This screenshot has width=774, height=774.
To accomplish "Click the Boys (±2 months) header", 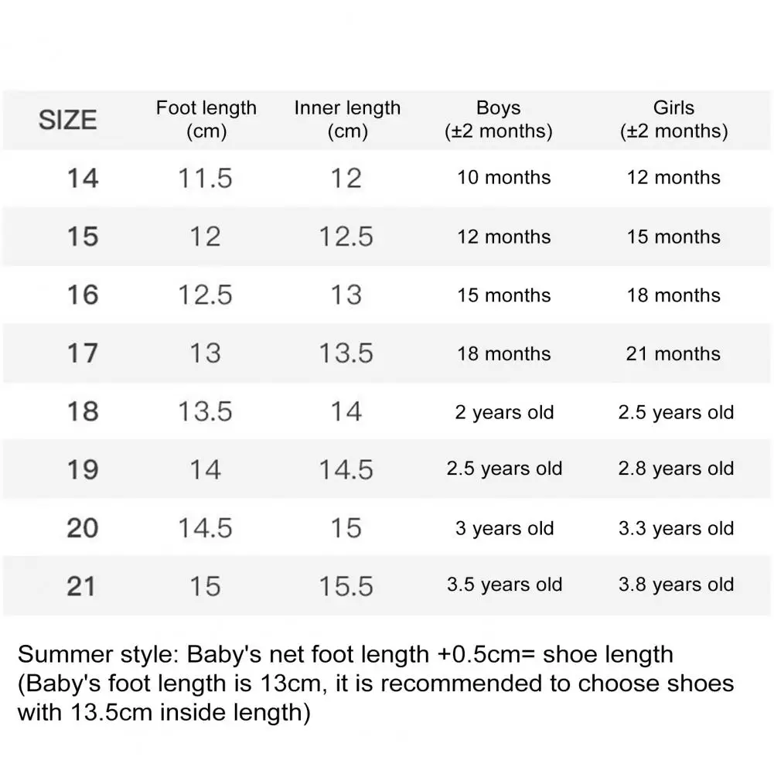I will (499, 119).
